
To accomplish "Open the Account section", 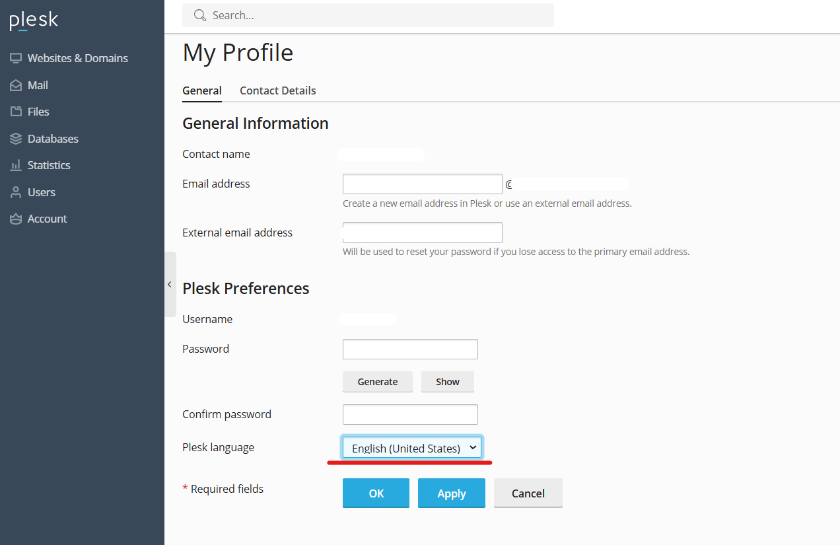I will coord(46,218).
